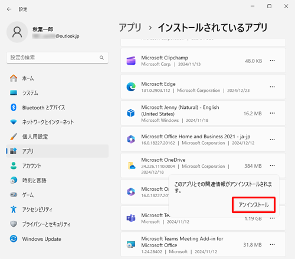Open ゲーム settings
Image resolution: width=295 pixels, height=259 pixels.
point(57,195)
